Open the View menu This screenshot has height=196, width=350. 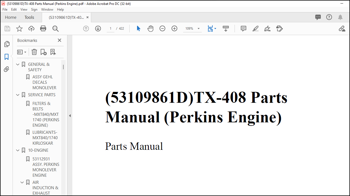24,9
